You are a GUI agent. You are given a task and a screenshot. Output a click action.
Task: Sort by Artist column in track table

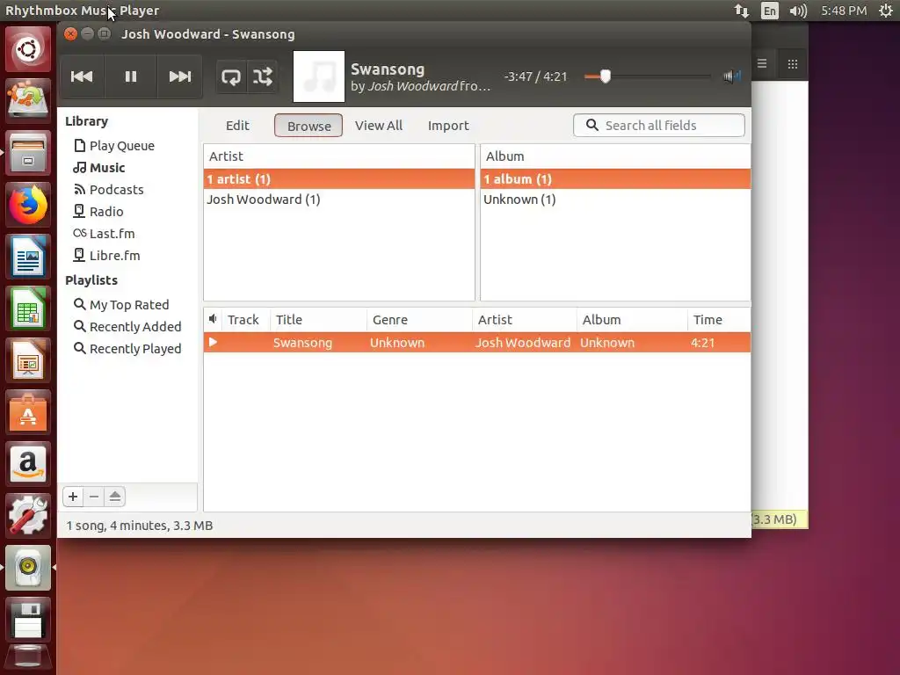tap(525, 320)
